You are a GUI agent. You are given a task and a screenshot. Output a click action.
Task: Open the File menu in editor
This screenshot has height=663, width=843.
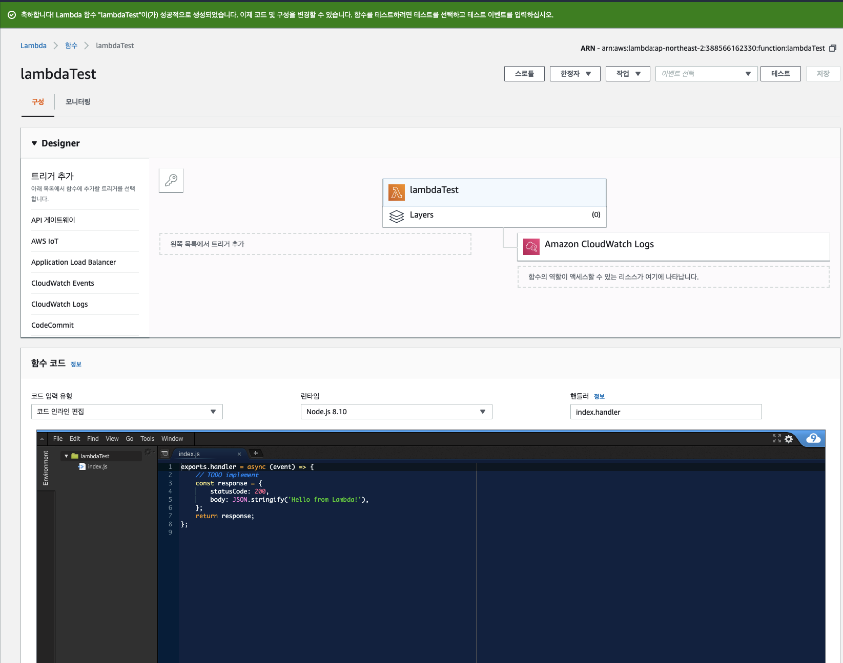coord(58,439)
